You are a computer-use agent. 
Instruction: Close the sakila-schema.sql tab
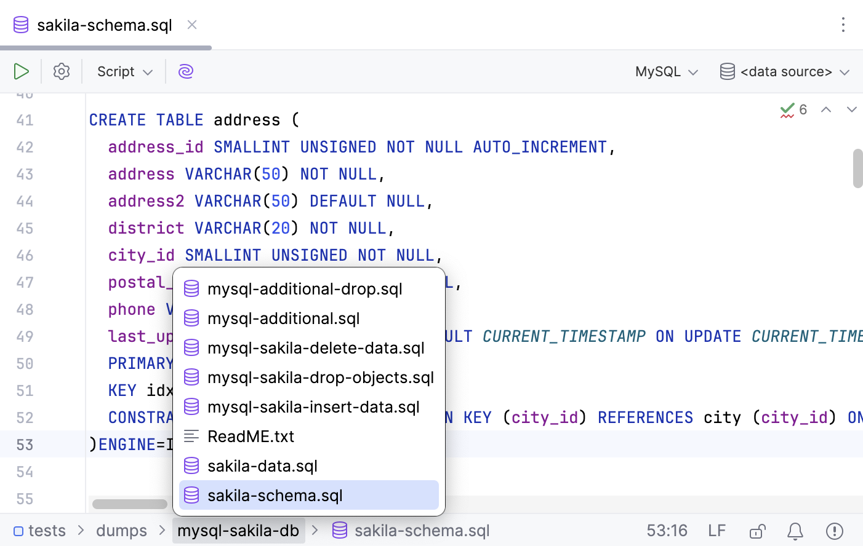coord(192,25)
